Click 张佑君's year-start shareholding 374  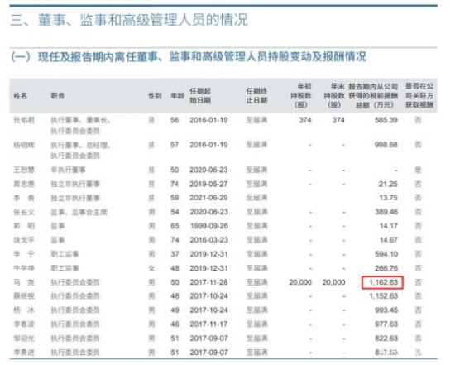[x=305, y=120]
